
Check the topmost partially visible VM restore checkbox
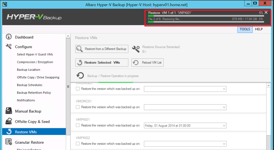[x=78, y=89]
